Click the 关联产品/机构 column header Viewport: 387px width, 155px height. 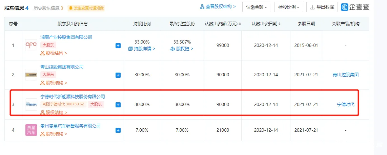[x=346, y=24]
